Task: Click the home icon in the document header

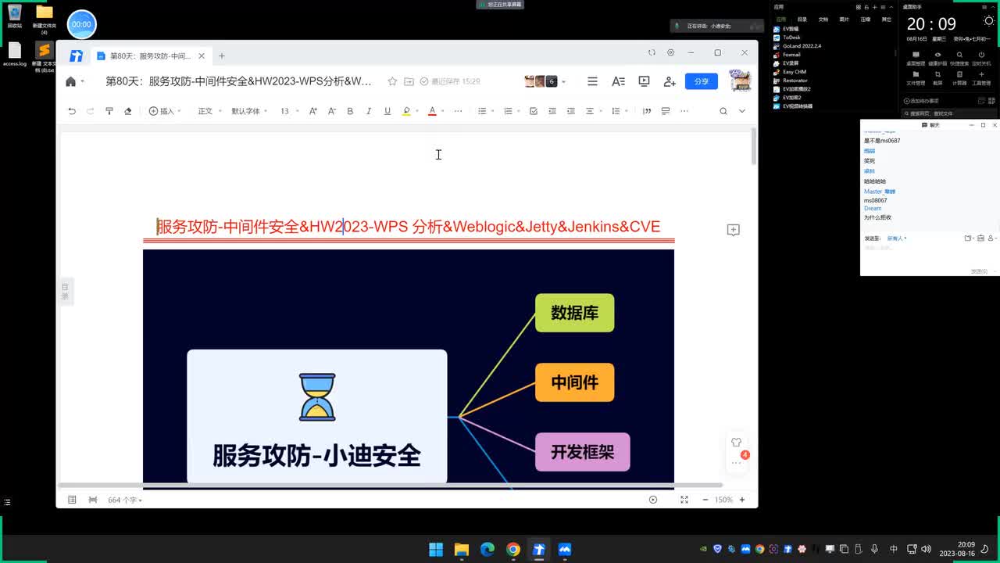Action: [70, 81]
